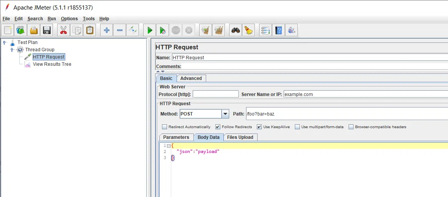Click the Collapse All minus icon
This screenshot has height=197, width=448.
coord(120,30)
